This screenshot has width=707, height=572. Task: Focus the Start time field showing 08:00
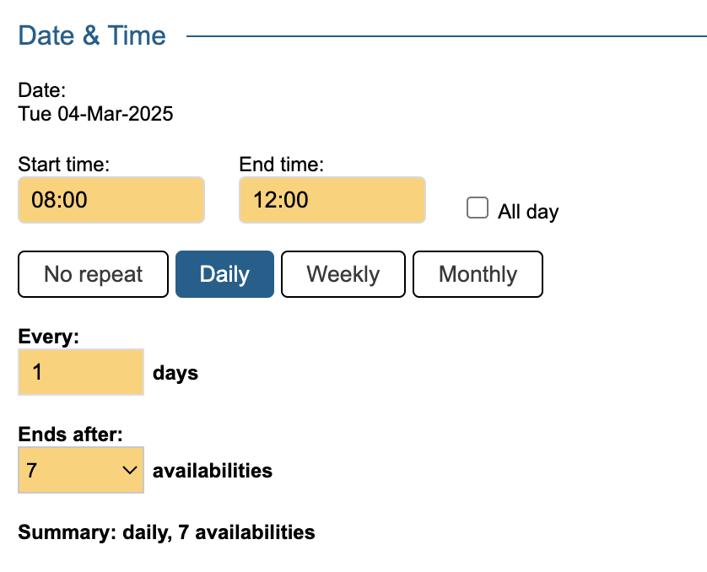coord(111,200)
